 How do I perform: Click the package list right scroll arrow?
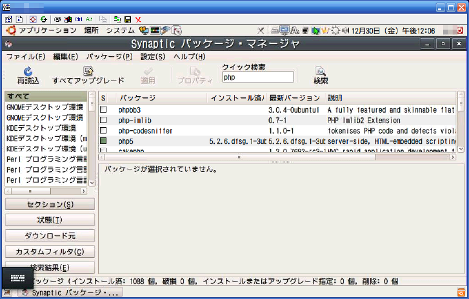pos(453,157)
